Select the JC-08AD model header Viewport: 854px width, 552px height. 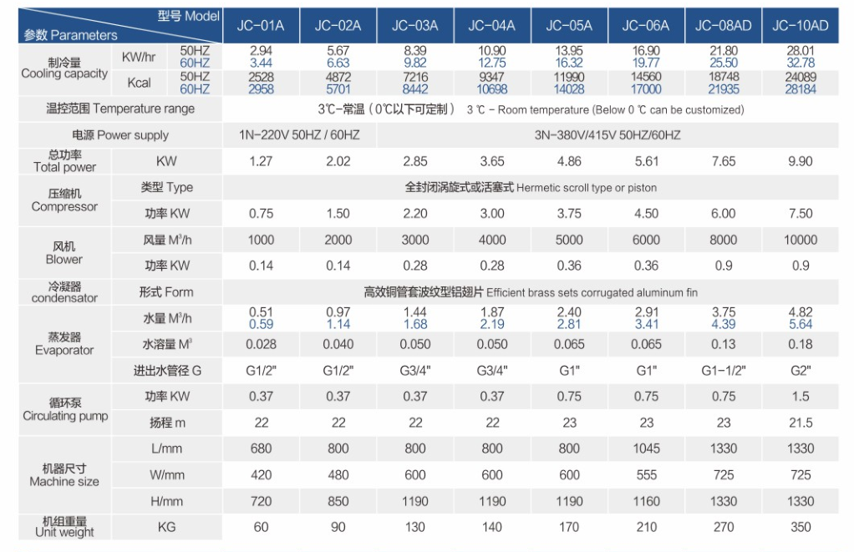coord(723,26)
